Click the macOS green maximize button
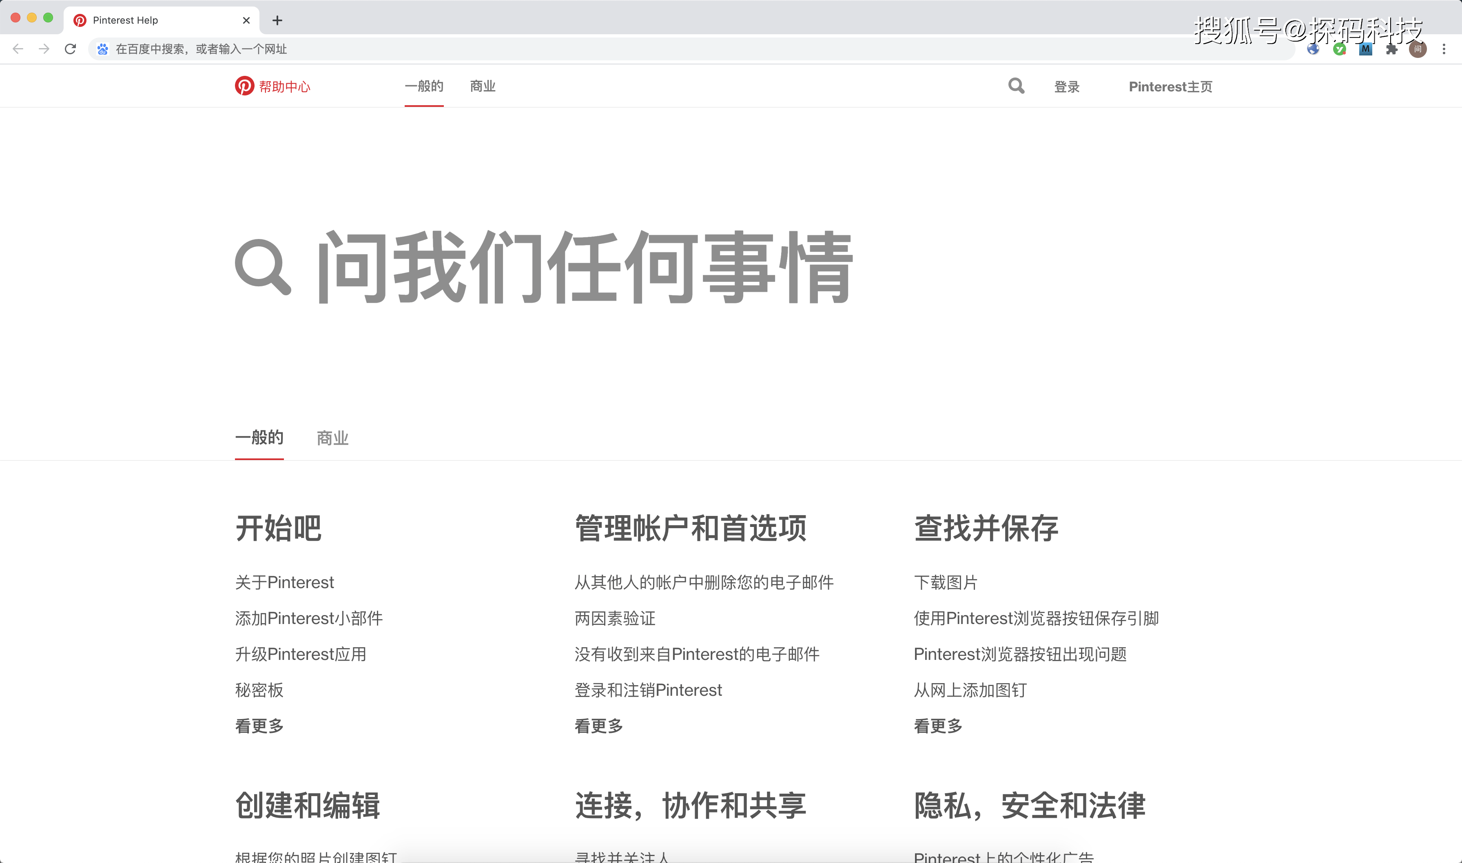Viewport: 1462px width, 863px height. click(48, 18)
